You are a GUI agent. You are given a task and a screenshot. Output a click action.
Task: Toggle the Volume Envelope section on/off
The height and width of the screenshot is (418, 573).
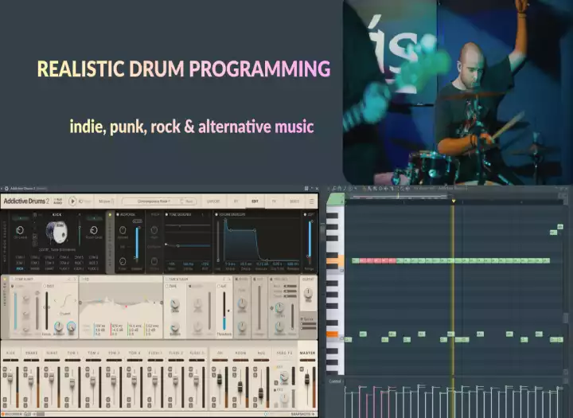216,215
